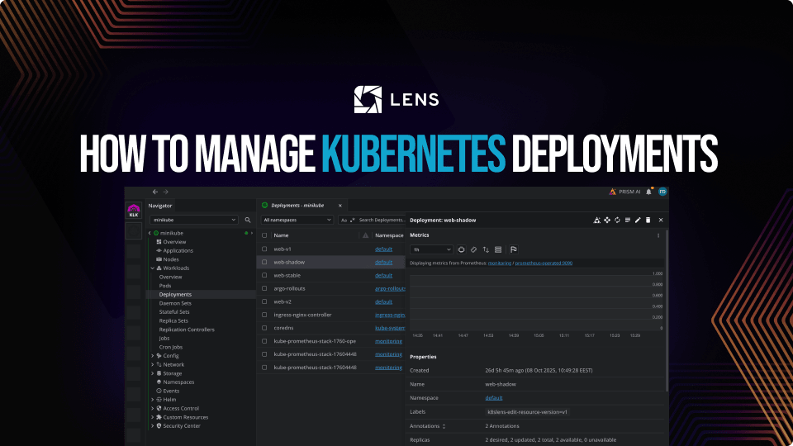This screenshot has width=793, height=446.
Task: Tick the checkbox for web-v1 deployment
Action: (264, 249)
